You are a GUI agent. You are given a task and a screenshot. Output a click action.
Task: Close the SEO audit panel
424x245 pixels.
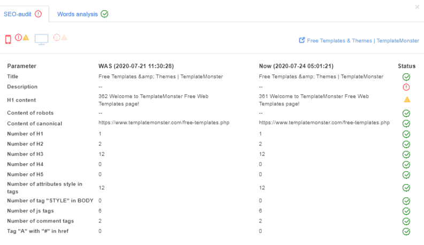[417, 7]
